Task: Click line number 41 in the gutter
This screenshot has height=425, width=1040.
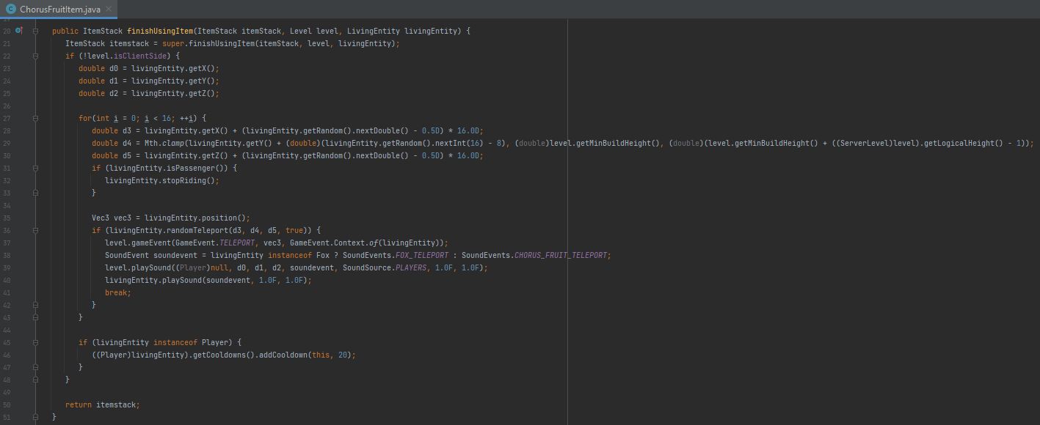Action: (7, 292)
